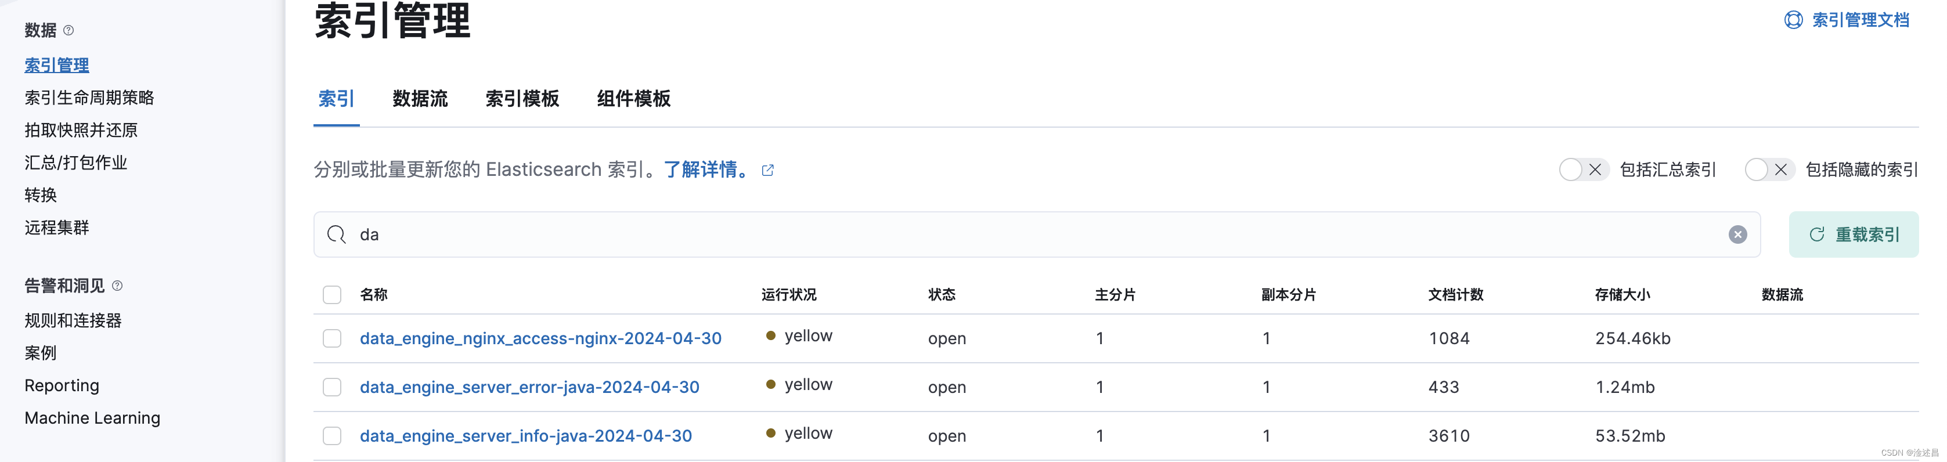Expand the Machine Learning section
Image resolution: width=1947 pixels, height=462 pixels.
[x=92, y=417]
